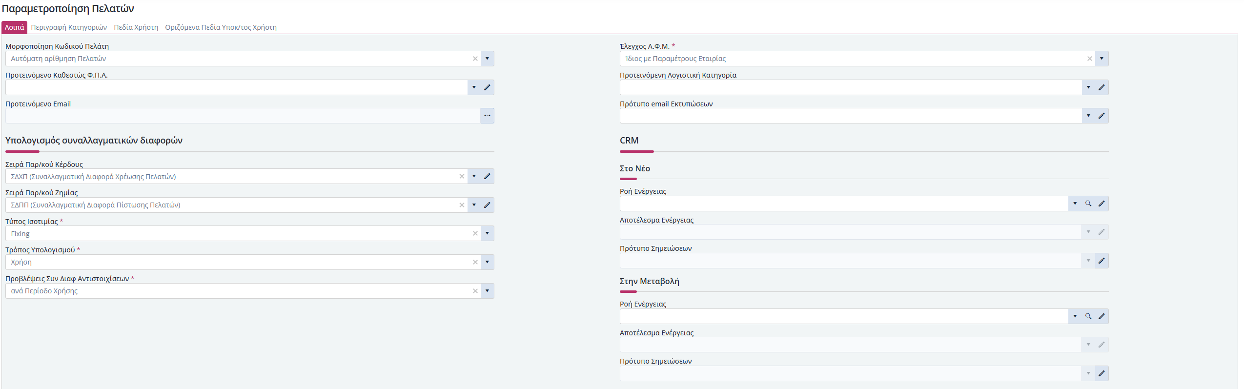Expand the Τύπος Ισοτιμίας dropdown
Viewport: 1244px width, 389px height.
click(487, 233)
